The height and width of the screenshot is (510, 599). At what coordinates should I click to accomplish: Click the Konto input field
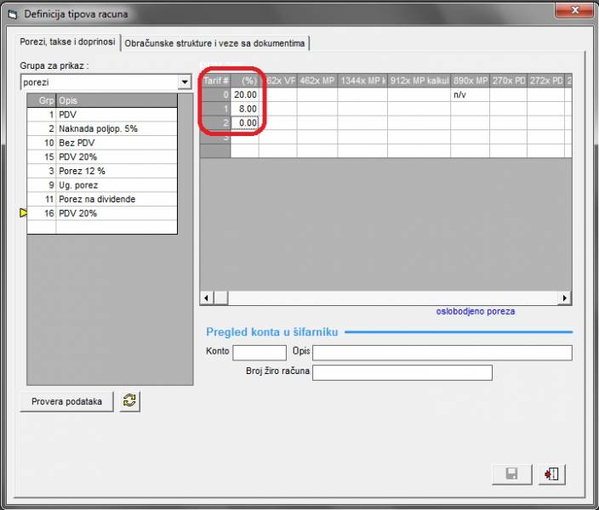point(260,353)
